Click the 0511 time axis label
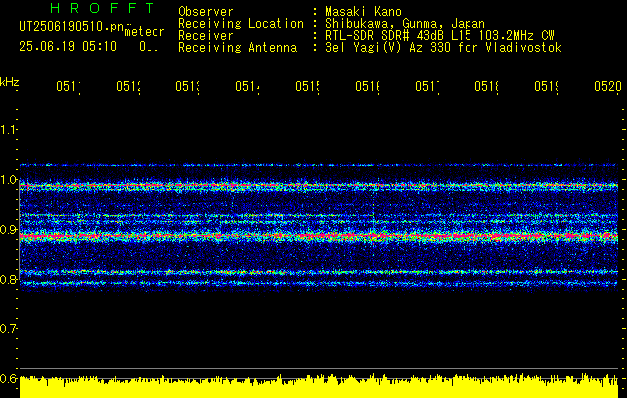Viewport: 627px width, 398px height. [68, 86]
